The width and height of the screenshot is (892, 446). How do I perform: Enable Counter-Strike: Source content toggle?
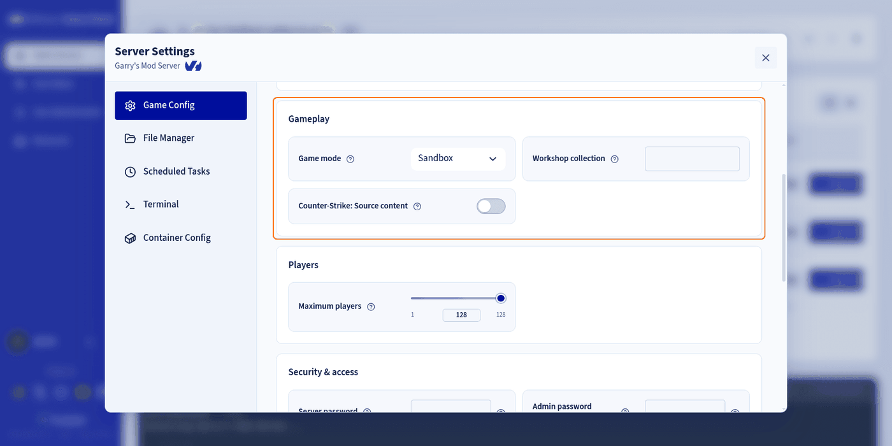(x=491, y=206)
